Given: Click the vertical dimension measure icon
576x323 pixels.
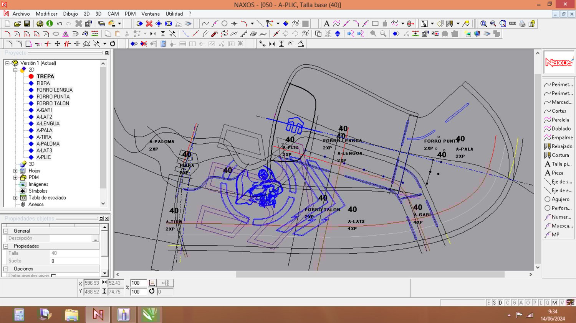Looking at the screenshot, I should point(281,44).
